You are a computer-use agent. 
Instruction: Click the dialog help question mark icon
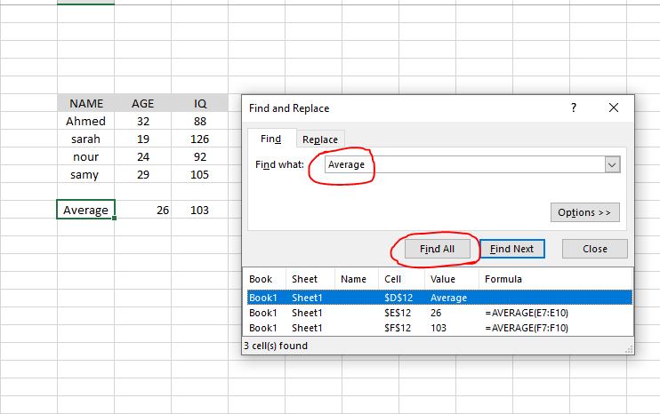tap(574, 107)
